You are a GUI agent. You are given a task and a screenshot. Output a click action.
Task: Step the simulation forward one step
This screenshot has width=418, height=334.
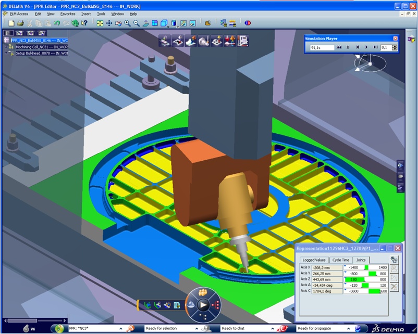[x=358, y=47]
